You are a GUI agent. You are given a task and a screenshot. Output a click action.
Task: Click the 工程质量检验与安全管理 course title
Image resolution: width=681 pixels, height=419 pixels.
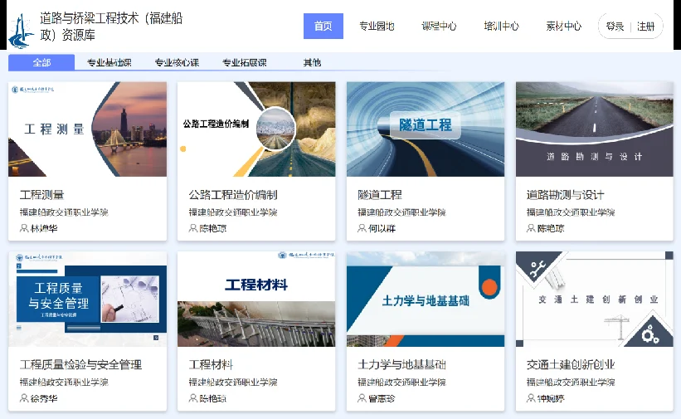[x=80, y=365]
